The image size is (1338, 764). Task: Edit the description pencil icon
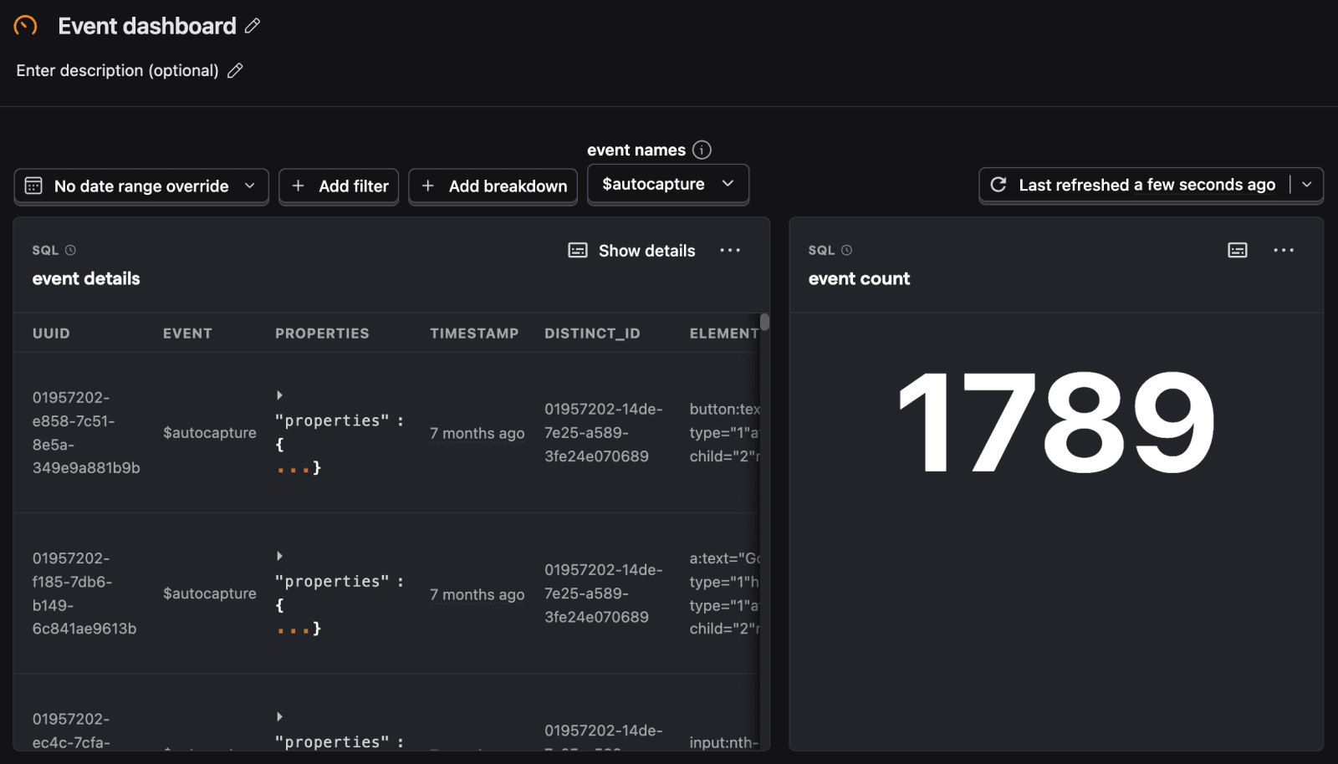coord(235,70)
